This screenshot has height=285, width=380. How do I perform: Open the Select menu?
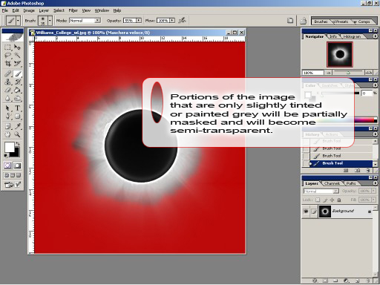pyautogui.click(x=59, y=10)
